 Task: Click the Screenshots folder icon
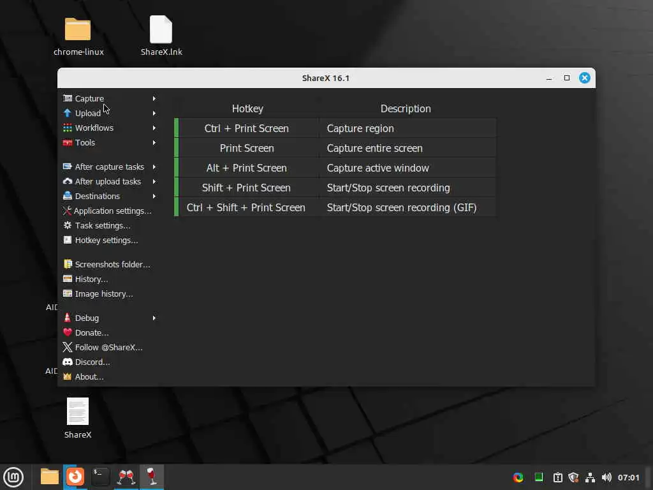pyautogui.click(x=68, y=264)
